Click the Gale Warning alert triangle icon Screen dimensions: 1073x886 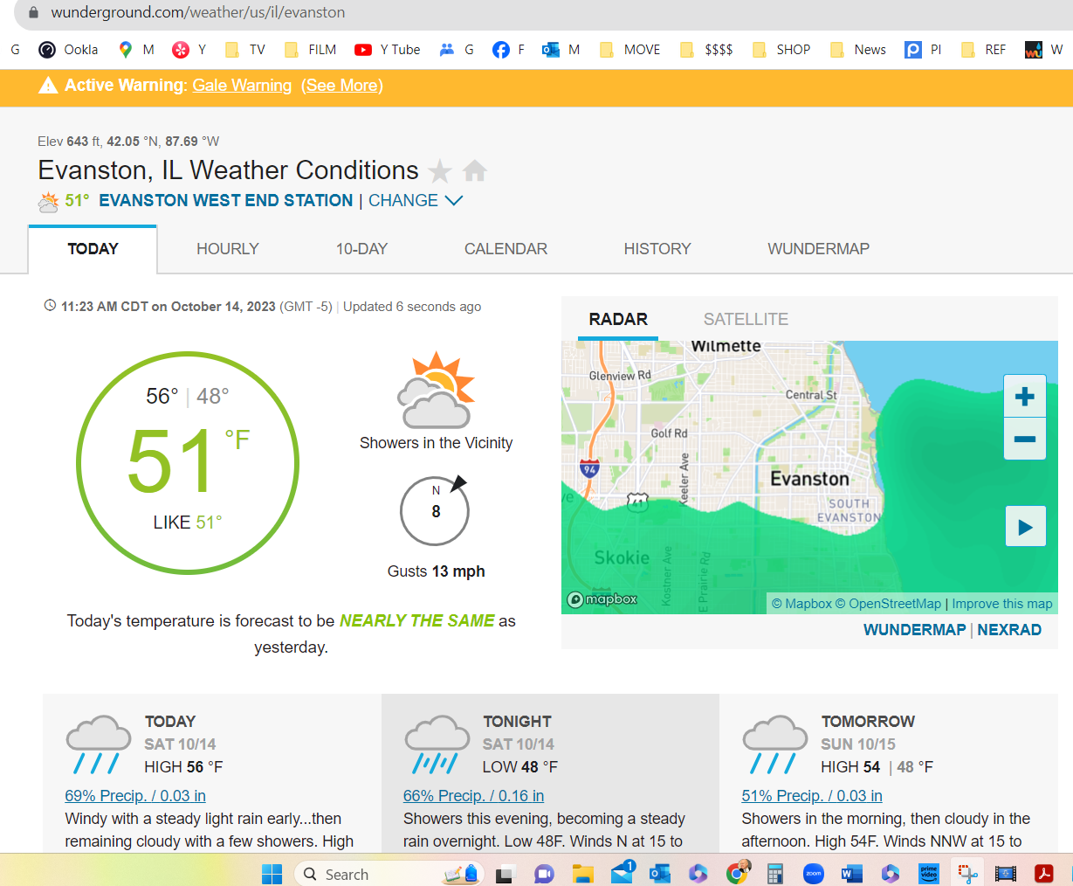click(49, 85)
